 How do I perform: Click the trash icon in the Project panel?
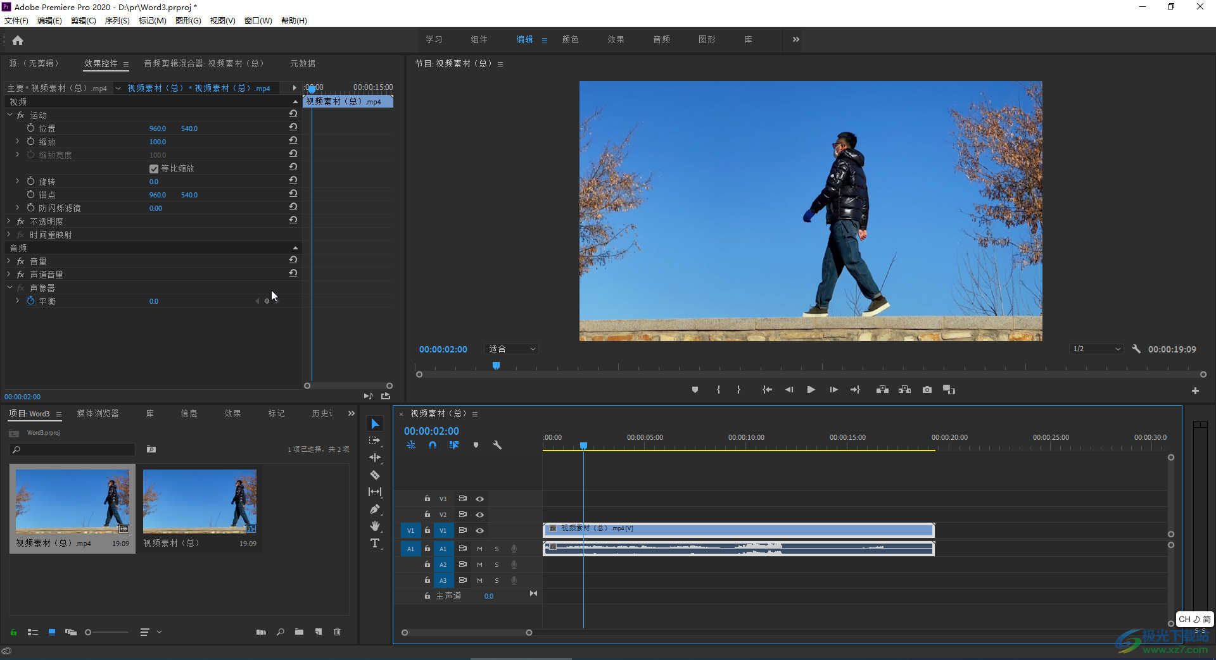338,632
